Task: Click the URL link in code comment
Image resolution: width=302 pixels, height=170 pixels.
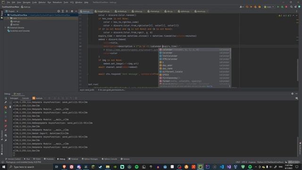Action: click(132, 50)
